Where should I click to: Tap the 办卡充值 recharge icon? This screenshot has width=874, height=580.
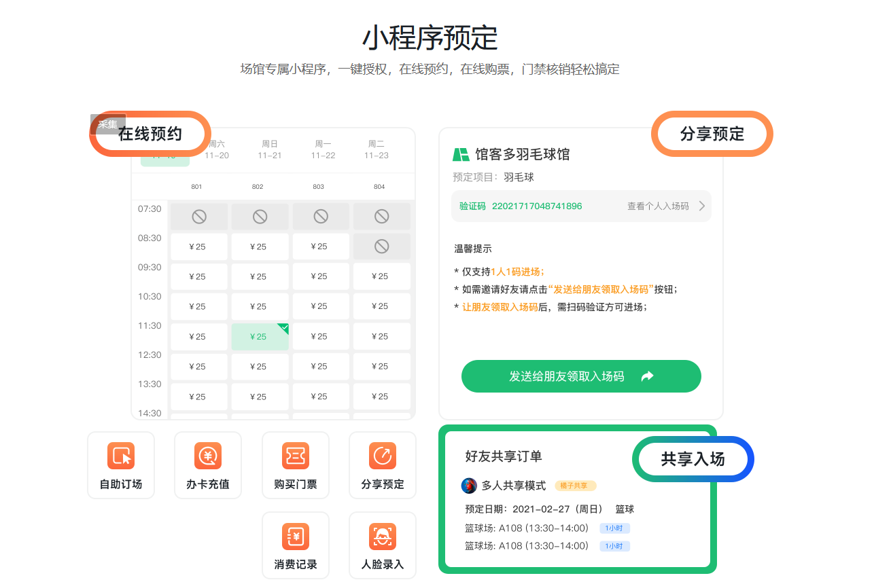click(x=208, y=456)
